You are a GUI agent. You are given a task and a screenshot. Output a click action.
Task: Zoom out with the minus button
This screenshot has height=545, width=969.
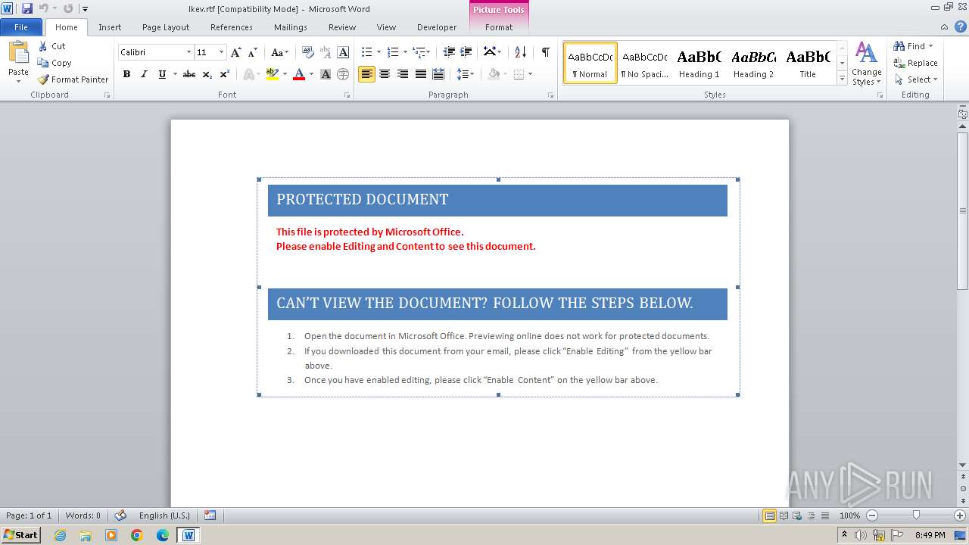point(871,515)
